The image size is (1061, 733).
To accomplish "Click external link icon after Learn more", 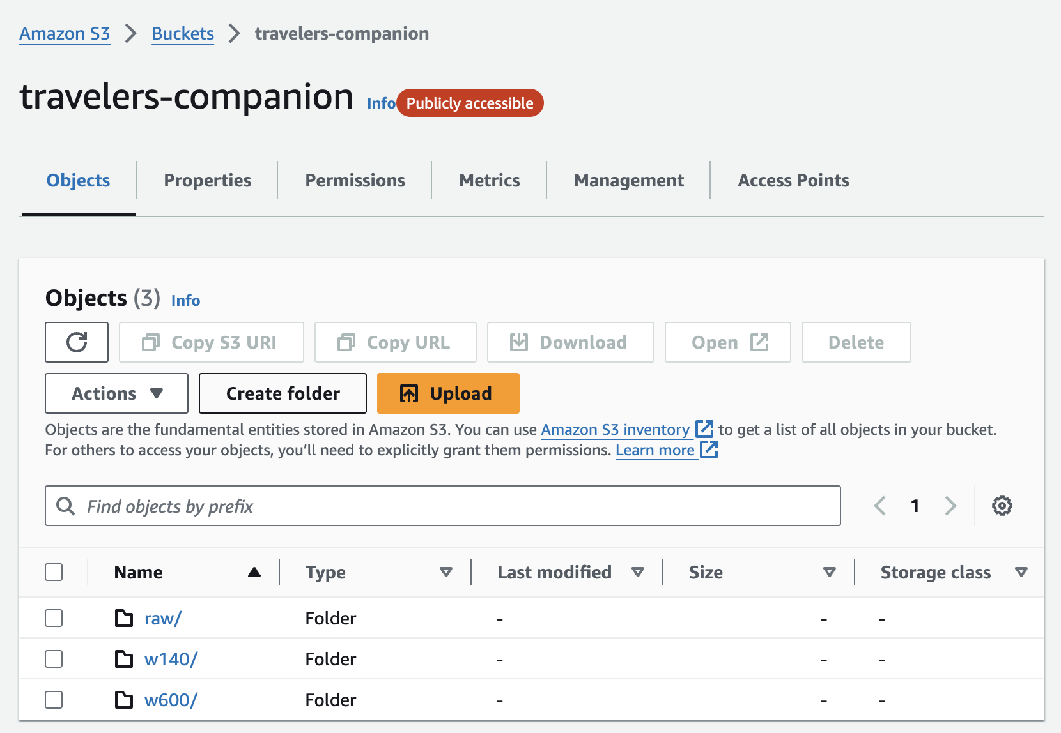I will click(x=709, y=450).
